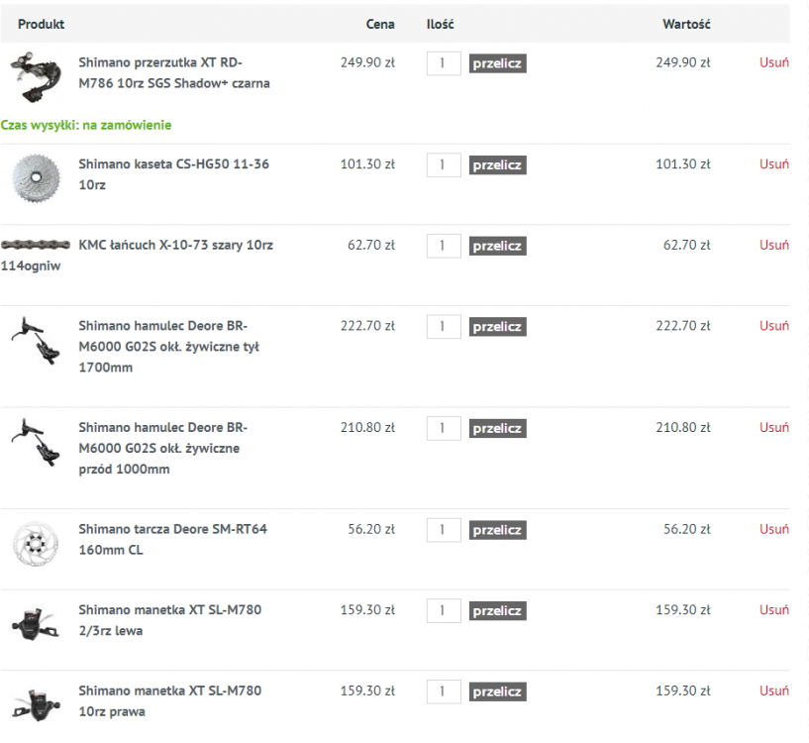Click przelicz for the CS-HG50 cassette

click(x=497, y=165)
